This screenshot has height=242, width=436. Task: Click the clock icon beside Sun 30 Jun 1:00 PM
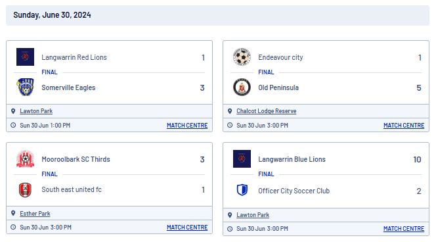13,125
